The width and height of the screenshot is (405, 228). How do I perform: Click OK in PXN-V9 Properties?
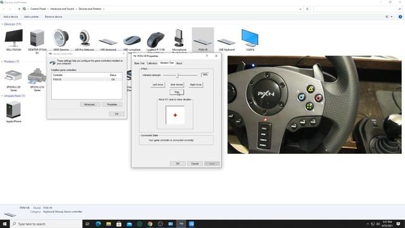[x=178, y=163]
